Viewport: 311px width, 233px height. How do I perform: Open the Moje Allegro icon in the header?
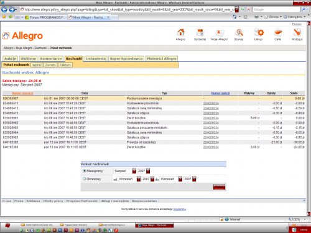pos(220,32)
